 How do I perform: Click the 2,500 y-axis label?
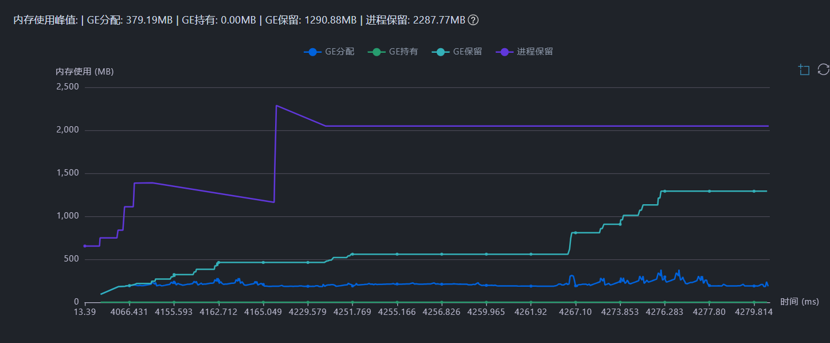(x=67, y=87)
